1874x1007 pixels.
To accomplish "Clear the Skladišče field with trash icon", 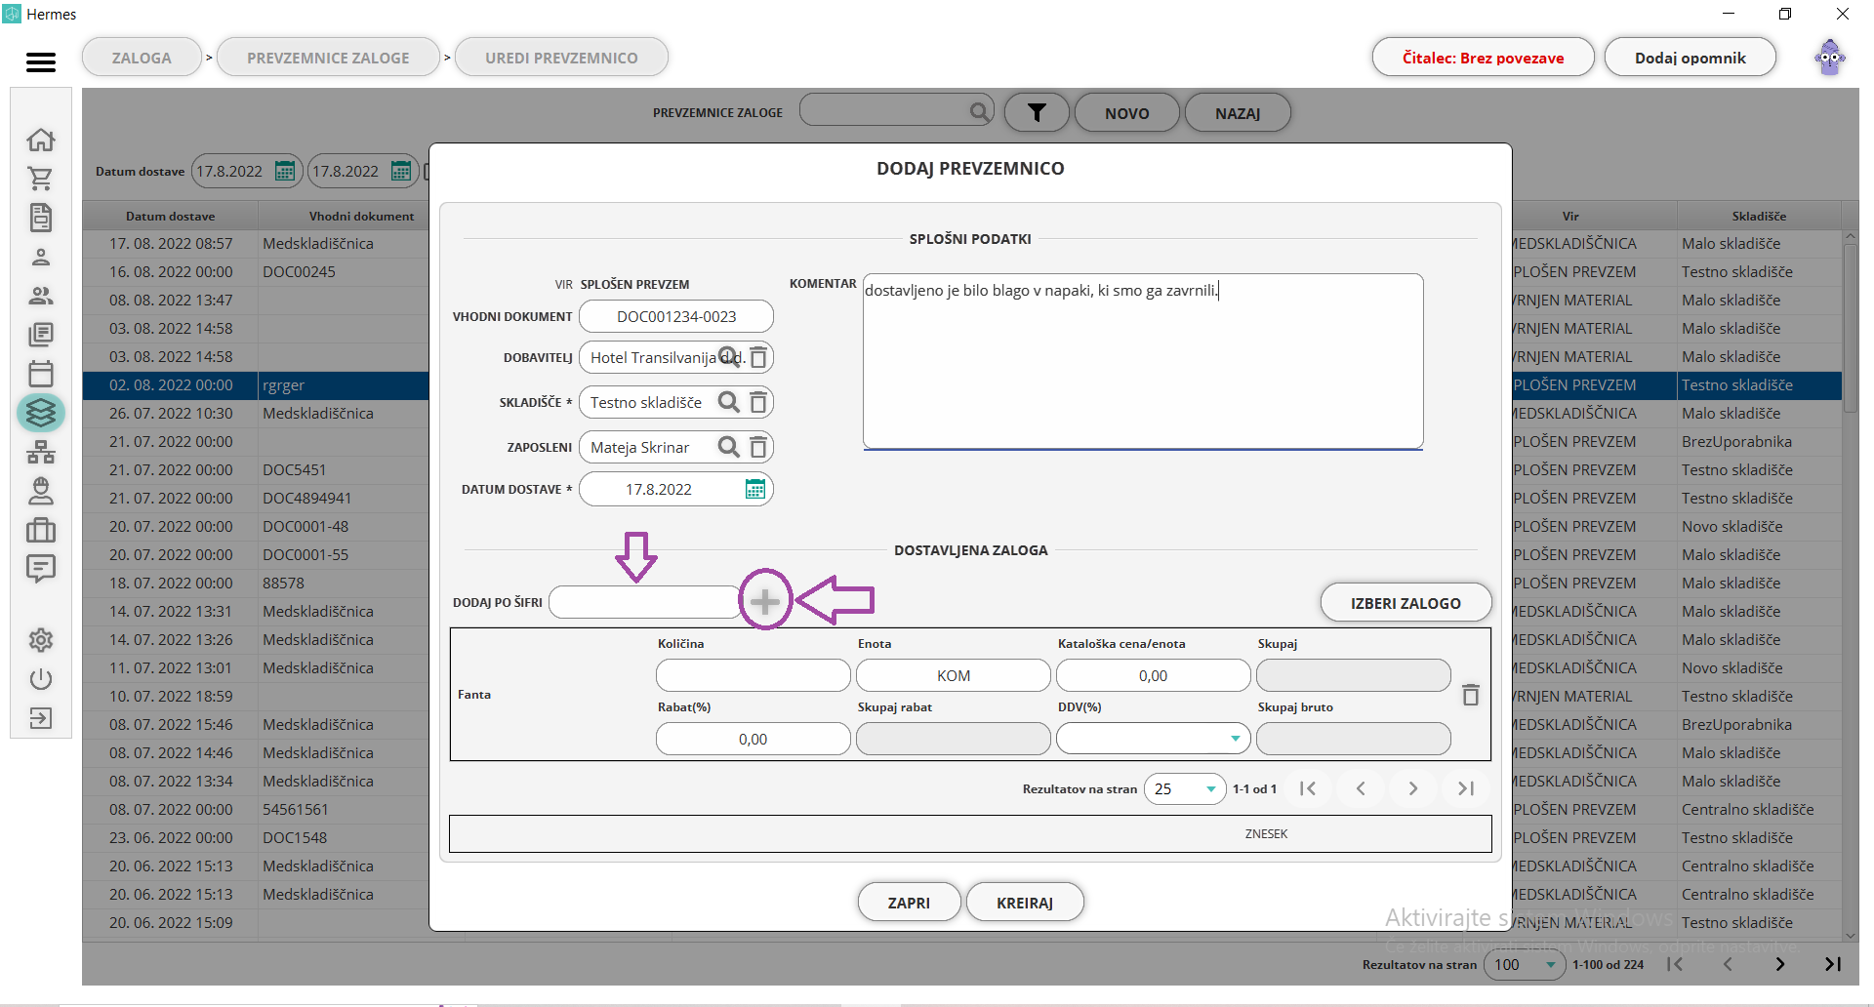I will point(758,402).
